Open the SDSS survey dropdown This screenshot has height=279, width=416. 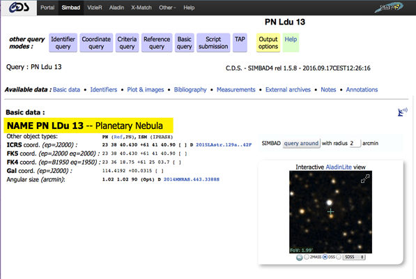[x=354, y=257]
